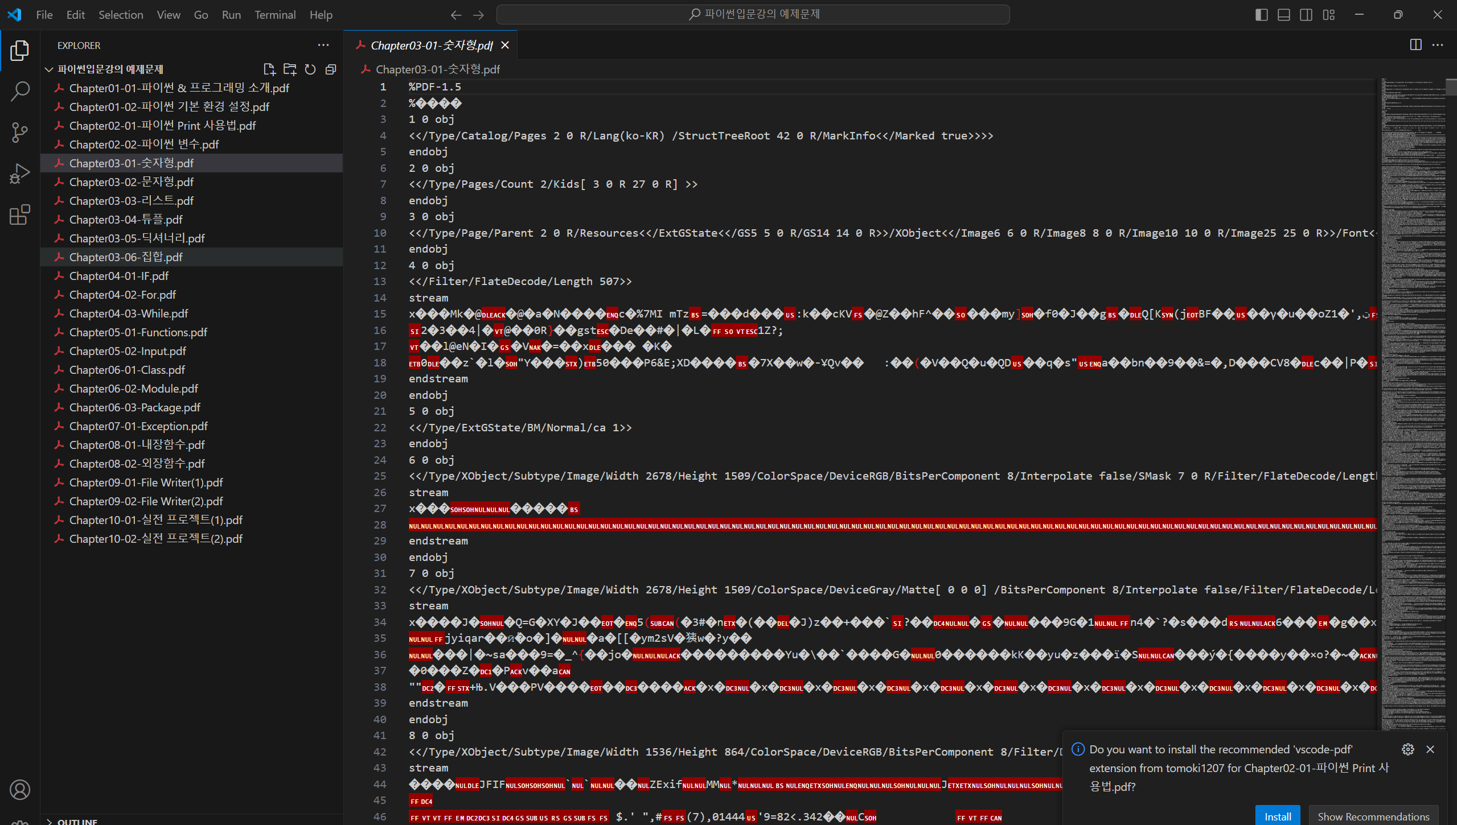This screenshot has height=825, width=1457.
Task: Click the command center search box
Action: click(x=753, y=15)
